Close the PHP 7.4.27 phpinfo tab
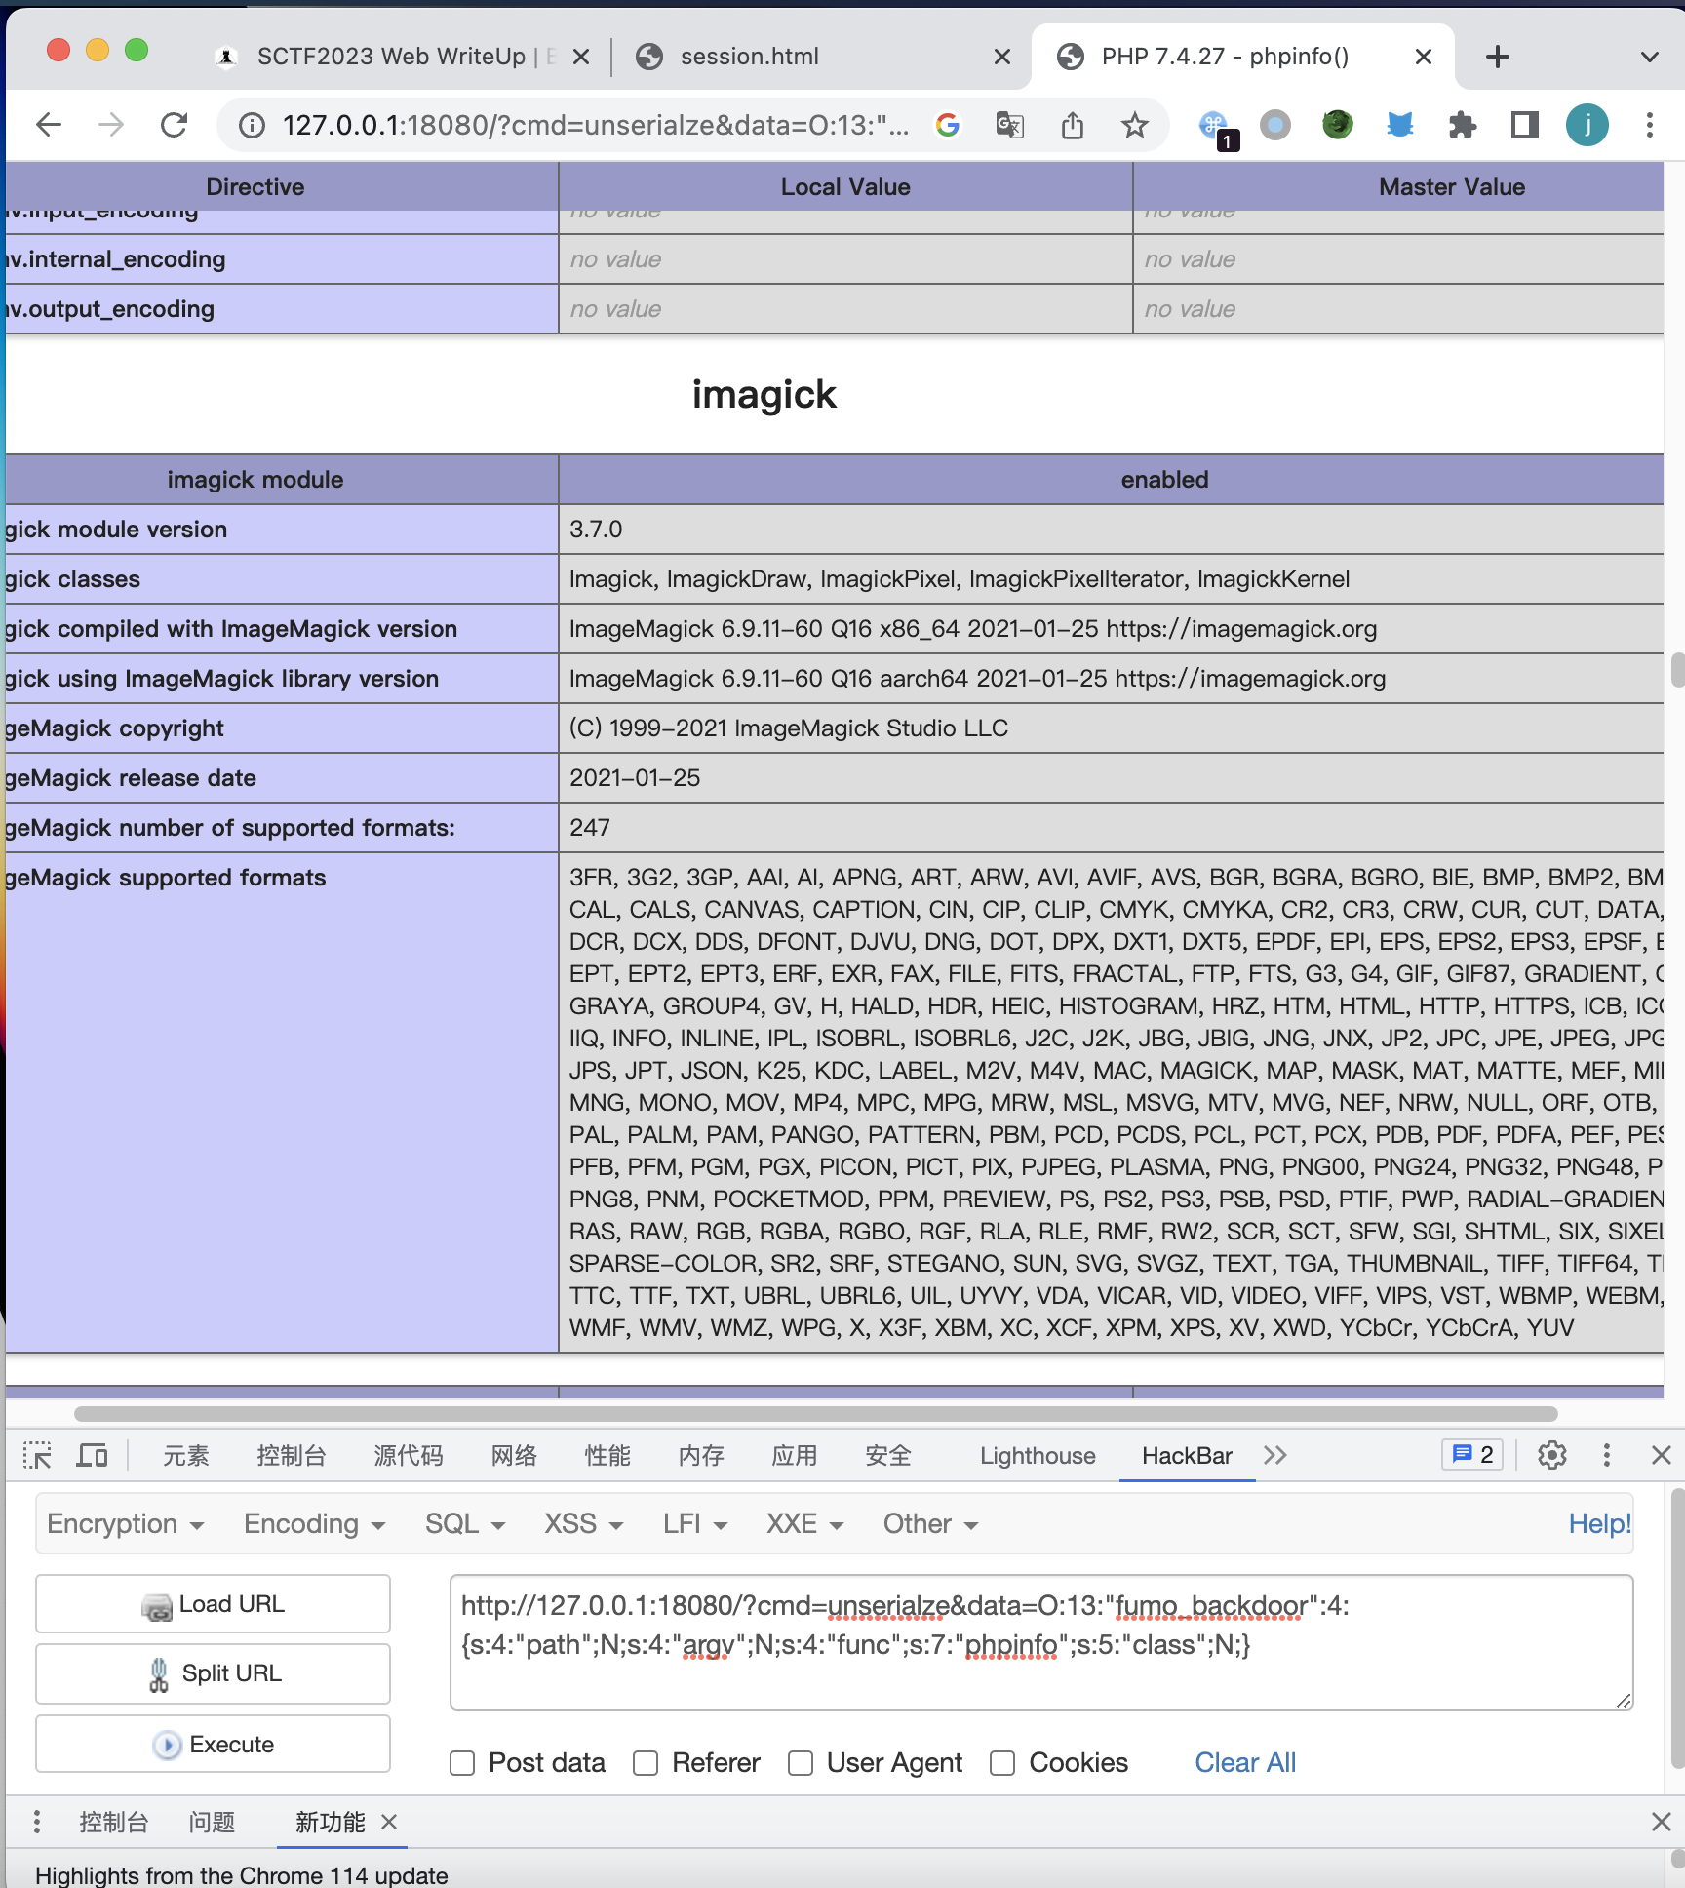 [1423, 57]
